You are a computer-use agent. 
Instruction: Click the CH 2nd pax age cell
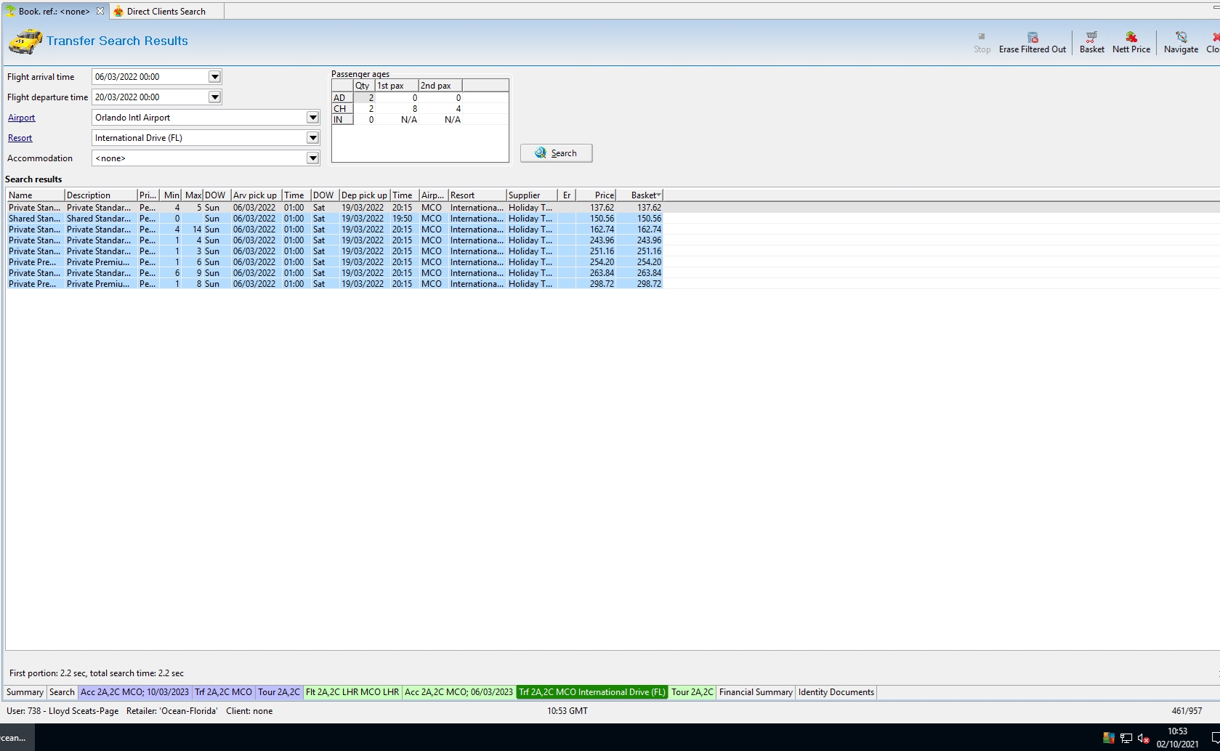pos(440,109)
